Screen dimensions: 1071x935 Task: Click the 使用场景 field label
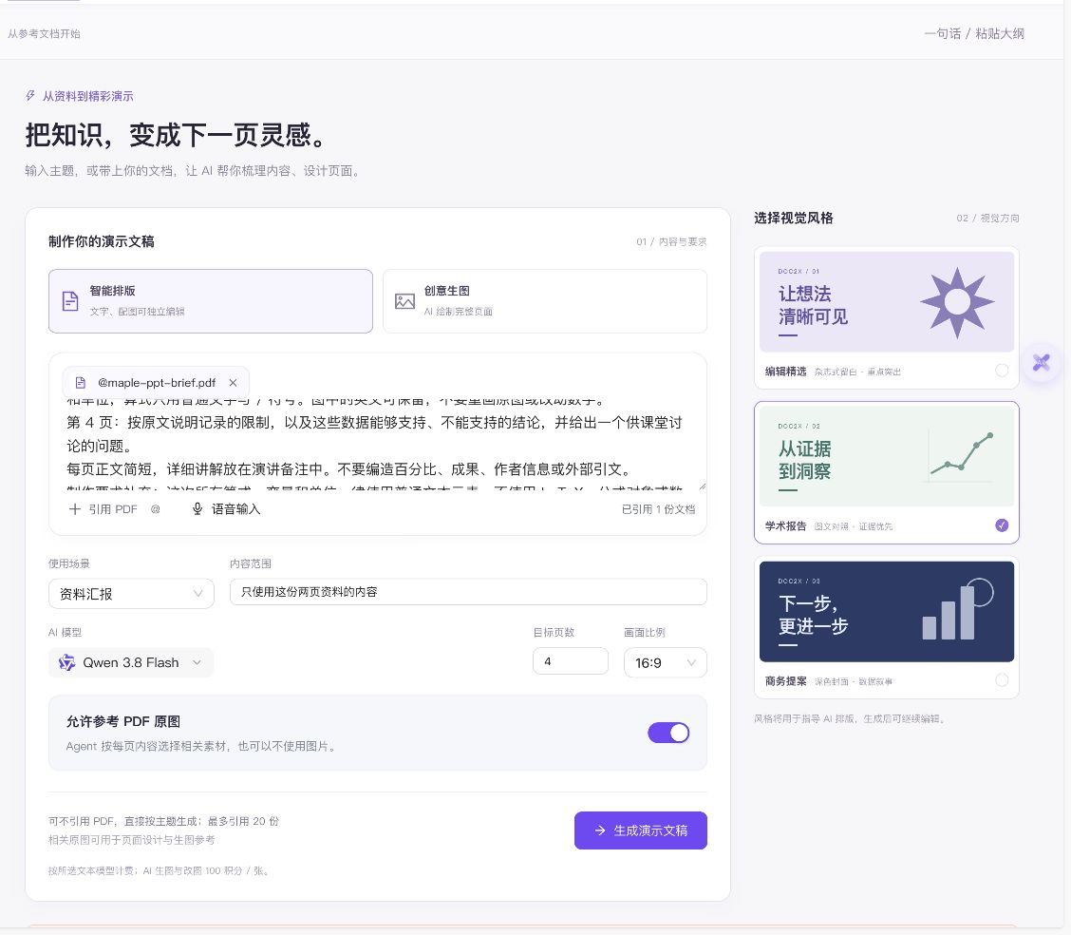point(69,563)
